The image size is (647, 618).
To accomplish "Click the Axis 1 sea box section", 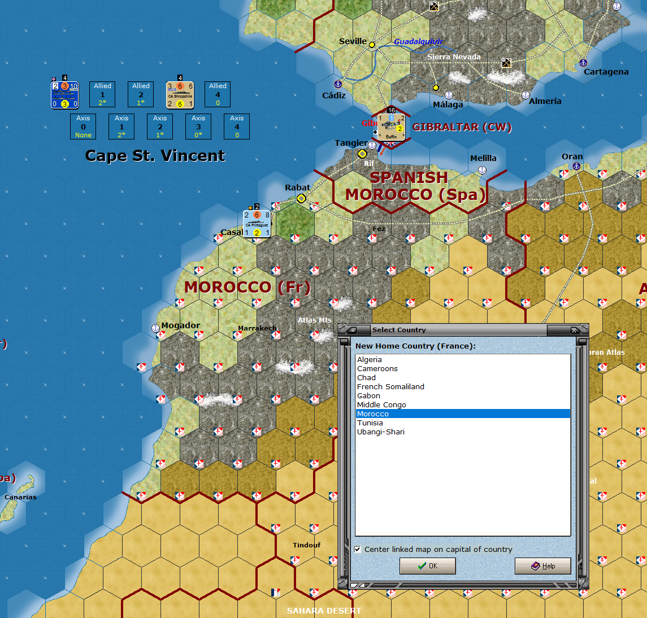I will coord(121,127).
